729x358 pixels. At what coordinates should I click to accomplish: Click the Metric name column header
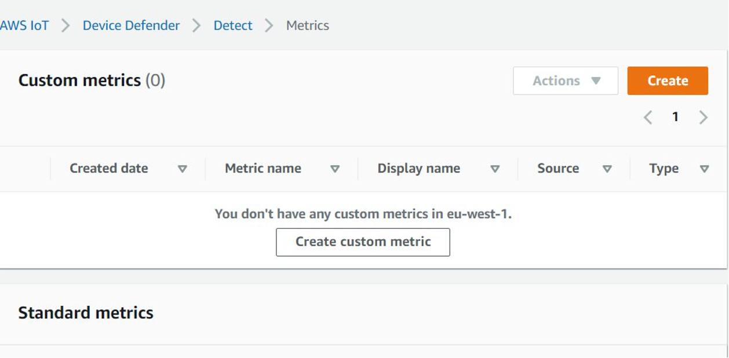click(263, 169)
